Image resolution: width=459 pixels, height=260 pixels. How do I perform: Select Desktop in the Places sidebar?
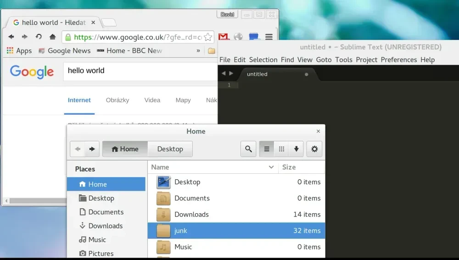106,198
